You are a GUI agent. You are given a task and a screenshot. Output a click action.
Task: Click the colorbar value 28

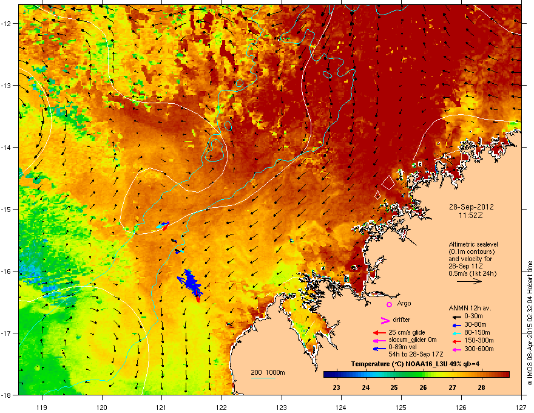click(481, 387)
